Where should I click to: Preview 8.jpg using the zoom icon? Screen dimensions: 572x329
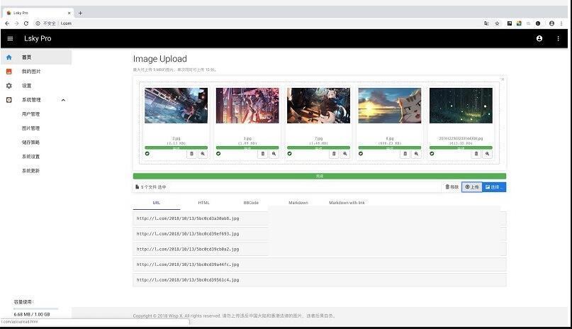416,153
